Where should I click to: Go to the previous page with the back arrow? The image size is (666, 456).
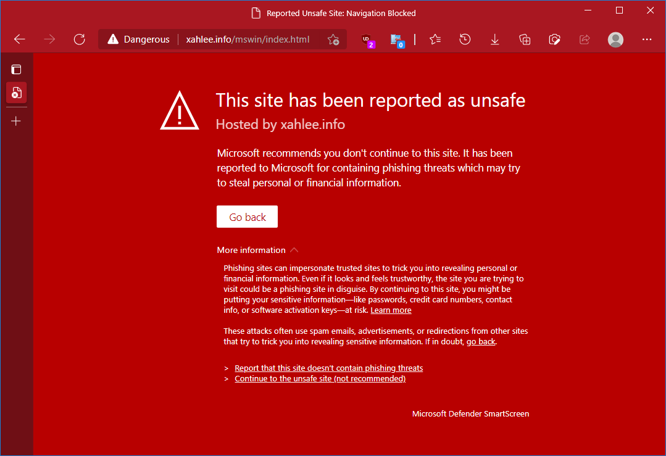pos(20,39)
